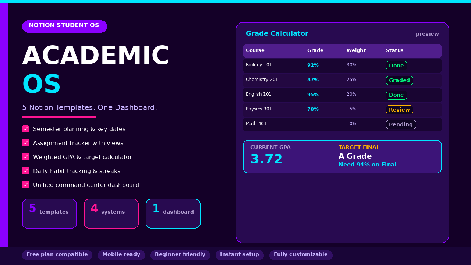Select the Chemistry 201 course name

[x=262, y=79]
